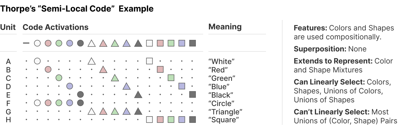
Task: Click the green circle in row C
Action: (x=59, y=78)
